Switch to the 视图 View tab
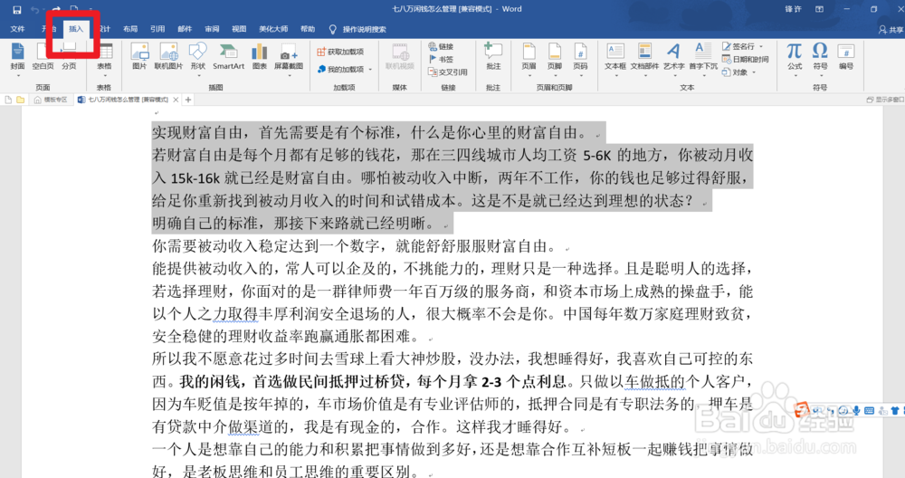905x478 pixels. tap(239, 30)
